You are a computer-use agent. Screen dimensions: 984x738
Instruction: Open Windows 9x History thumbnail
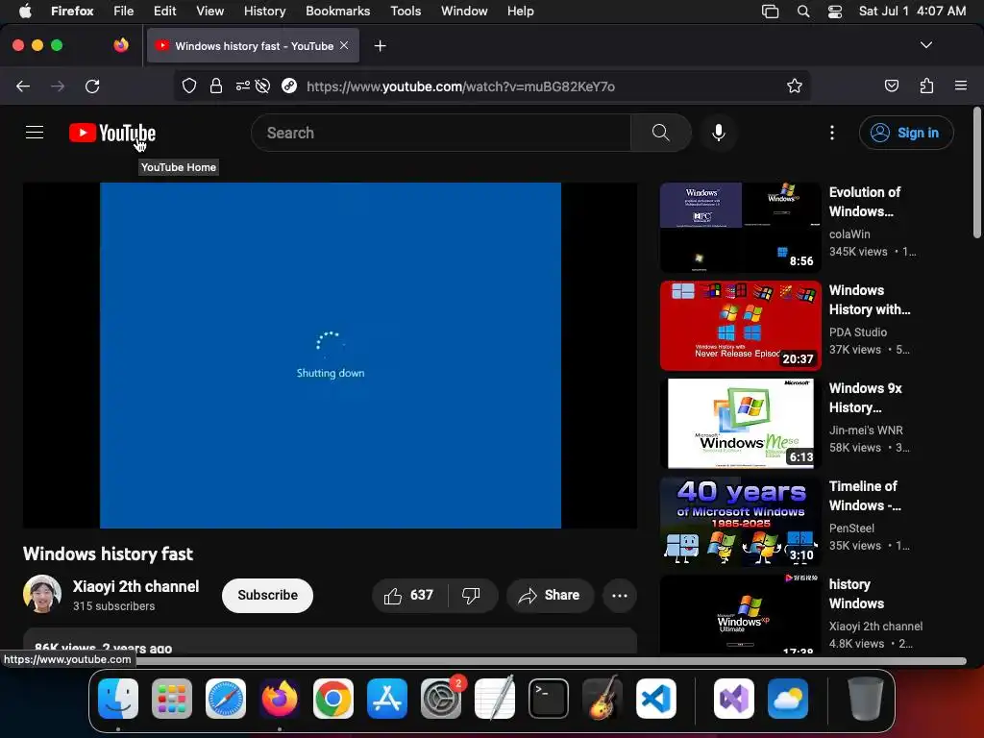pyautogui.click(x=741, y=423)
